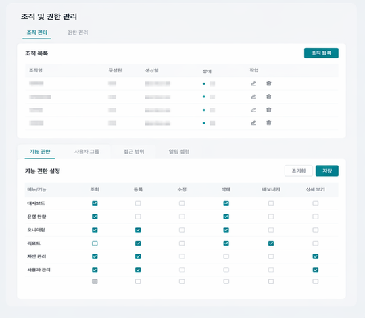Delete the second organization with its trash icon
The height and width of the screenshot is (318, 365).
tap(269, 97)
